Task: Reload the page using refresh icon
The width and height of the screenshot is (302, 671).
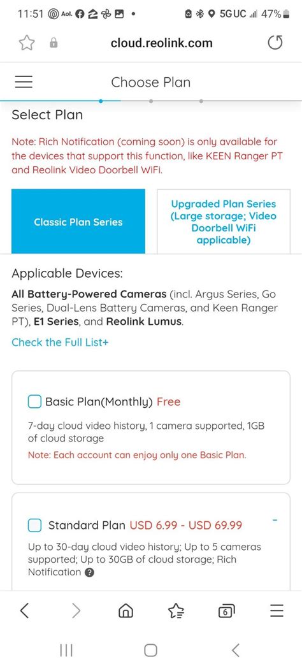Action: tap(275, 43)
